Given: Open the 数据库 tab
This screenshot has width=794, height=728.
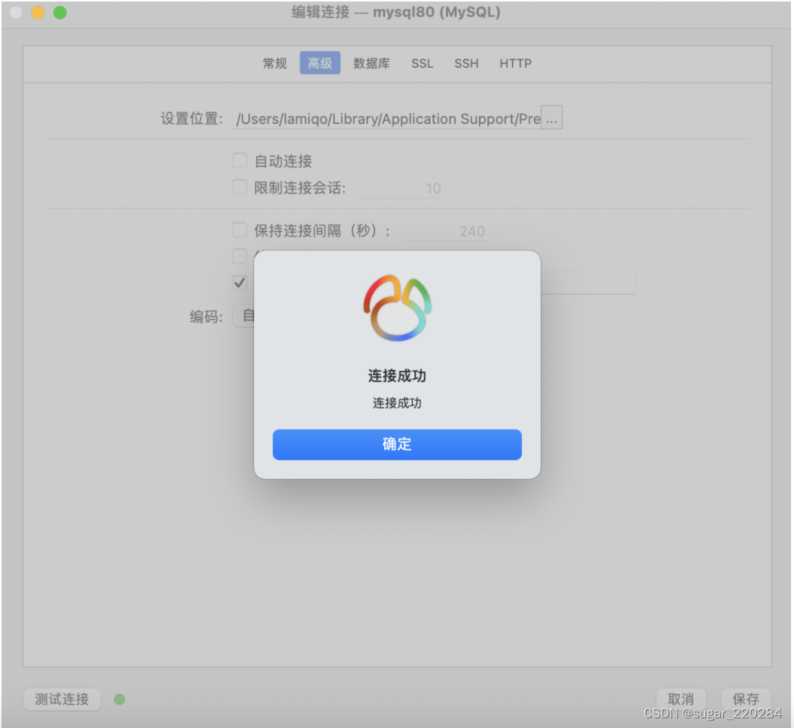Looking at the screenshot, I should click(x=371, y=63).
